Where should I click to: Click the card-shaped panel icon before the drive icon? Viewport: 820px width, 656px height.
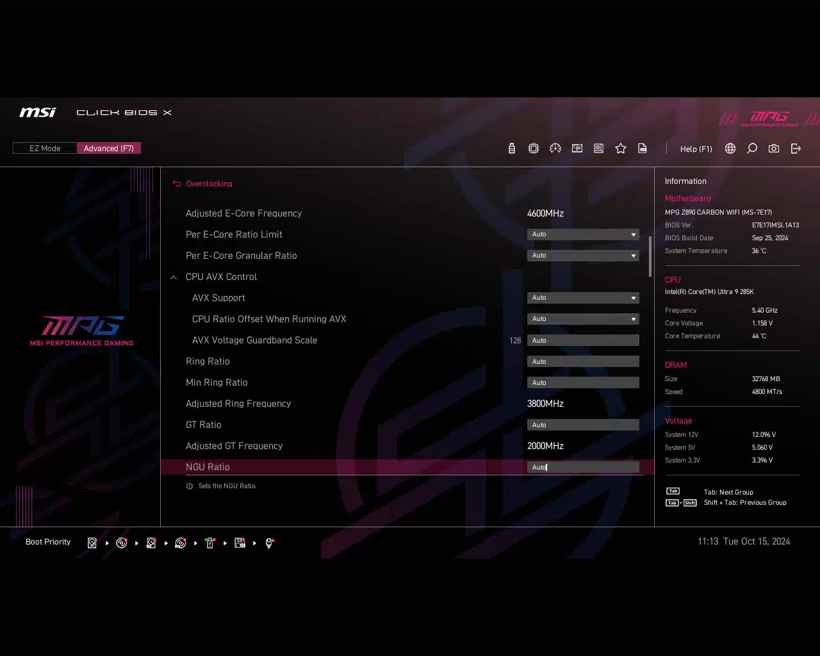pos(577,149)
